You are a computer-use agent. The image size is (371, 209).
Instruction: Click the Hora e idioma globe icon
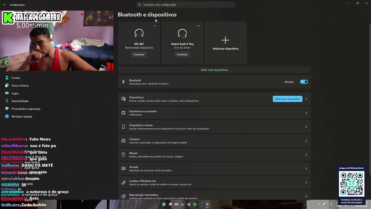(x=7, y=86)
